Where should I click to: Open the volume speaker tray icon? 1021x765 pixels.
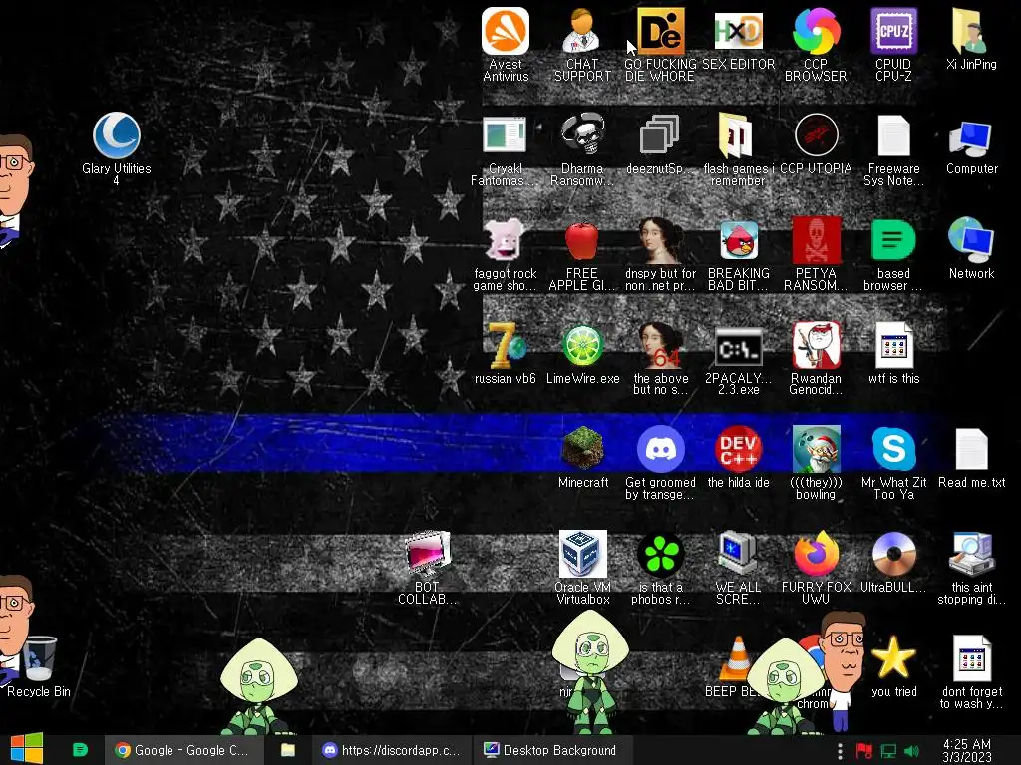pos(911,751)
